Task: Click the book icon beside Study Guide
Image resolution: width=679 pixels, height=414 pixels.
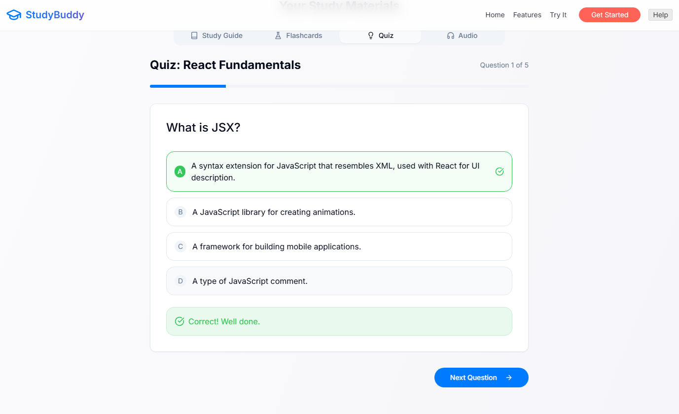Action: point(194,35)
